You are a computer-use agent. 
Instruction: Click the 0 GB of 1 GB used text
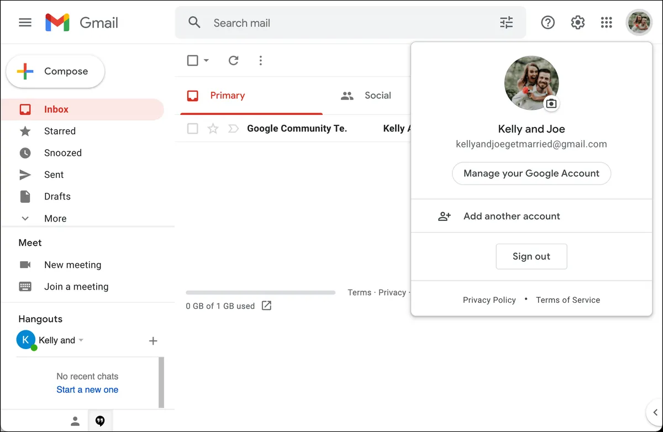pyautogui.click(x=220, y=305)
